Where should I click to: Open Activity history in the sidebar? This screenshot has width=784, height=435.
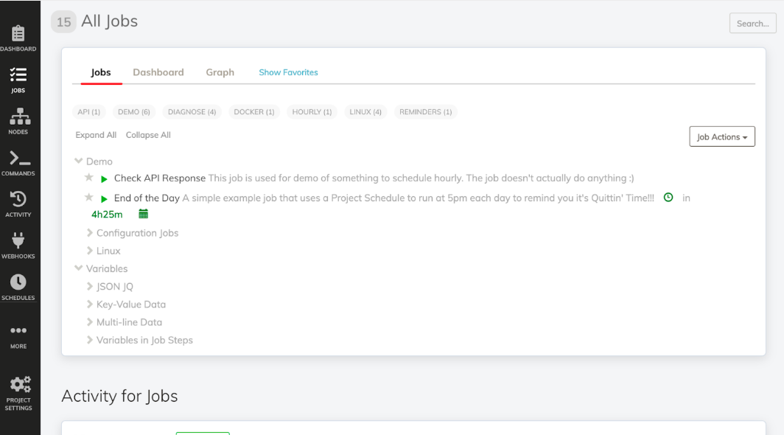[18, 204]
